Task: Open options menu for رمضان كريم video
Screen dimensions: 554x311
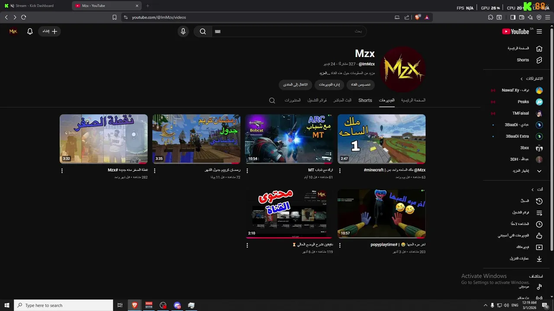Action: [155, 171]
